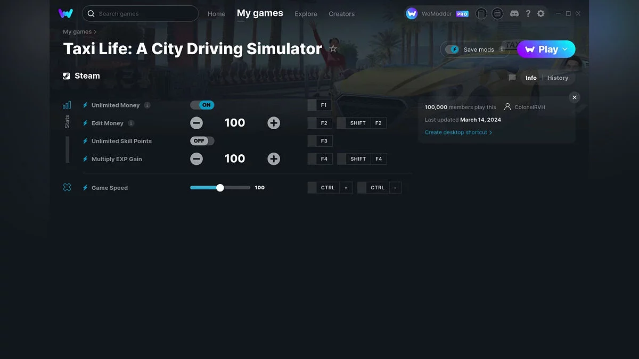Click the checkbox beside SHIFT F4 hotkey
Screen dimensions: 639x359
point(341,158)
